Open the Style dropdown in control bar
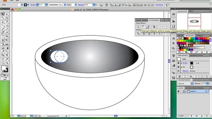The image size is (212, 119). click(x=76, y=5)
